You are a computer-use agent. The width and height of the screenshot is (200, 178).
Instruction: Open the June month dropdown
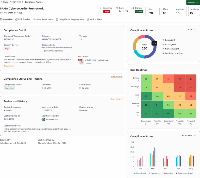[x=192, y=29]
